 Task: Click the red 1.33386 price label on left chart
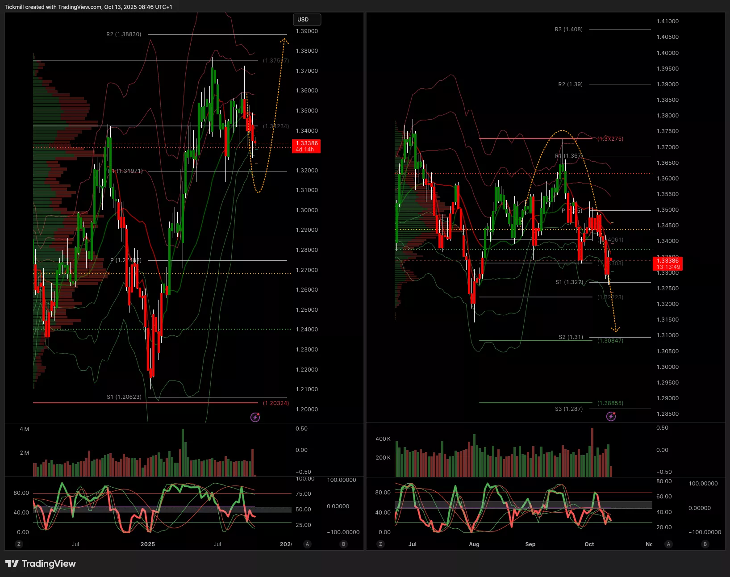306,146
